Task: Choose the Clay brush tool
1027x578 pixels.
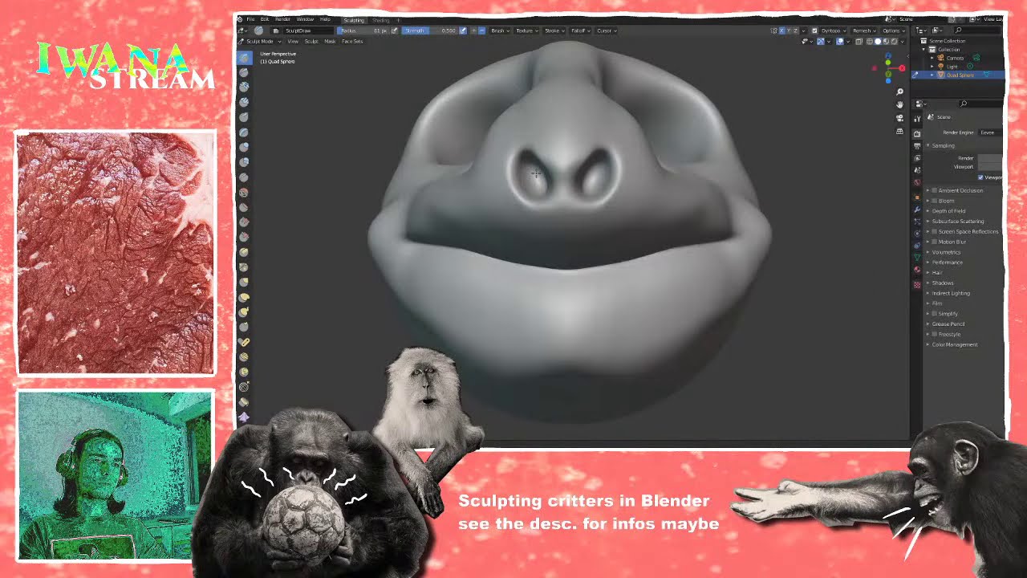Action: pos(244,88)
